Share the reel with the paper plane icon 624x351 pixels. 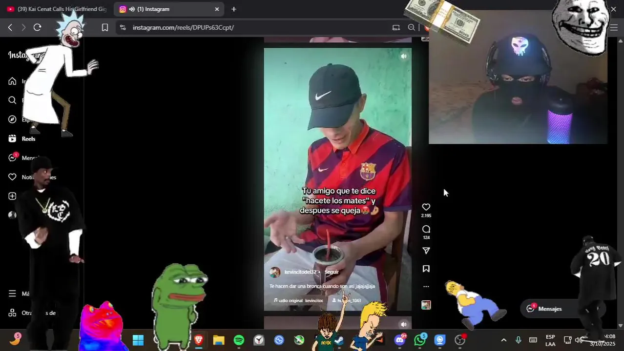click(x=426, y=251)
